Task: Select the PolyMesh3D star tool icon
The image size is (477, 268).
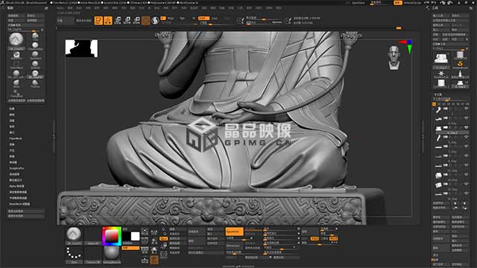Action: tap(440, 74)
